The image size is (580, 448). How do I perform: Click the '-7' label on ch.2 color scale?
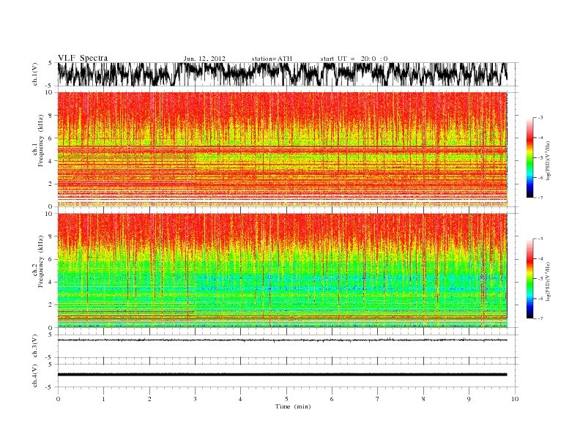tap(540, 318)
